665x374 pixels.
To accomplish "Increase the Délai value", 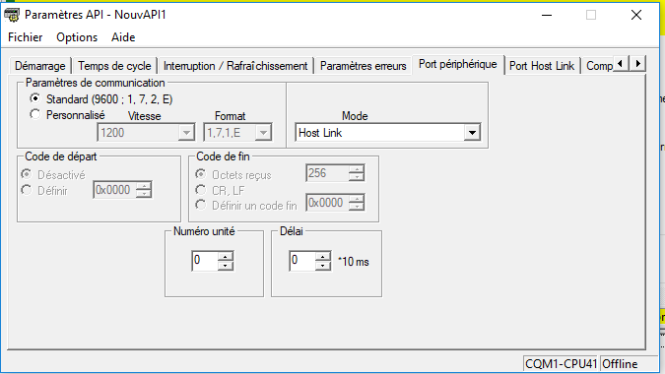I will (x=323, y=257).
